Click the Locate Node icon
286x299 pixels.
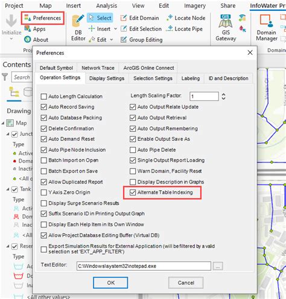(x=170, y=18)
